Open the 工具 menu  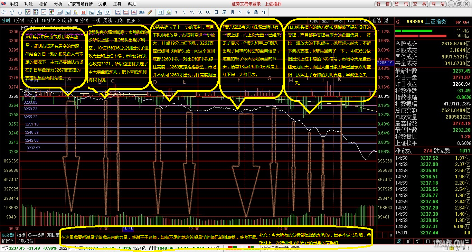click(x=117, y=4)
